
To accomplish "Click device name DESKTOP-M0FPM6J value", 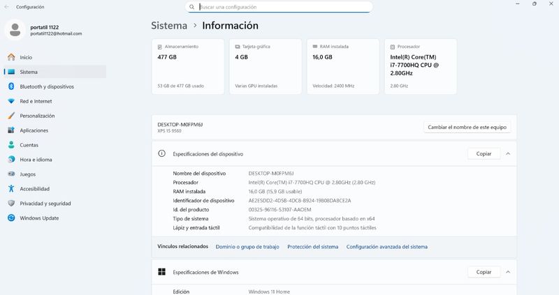I will tap(271, 173).
